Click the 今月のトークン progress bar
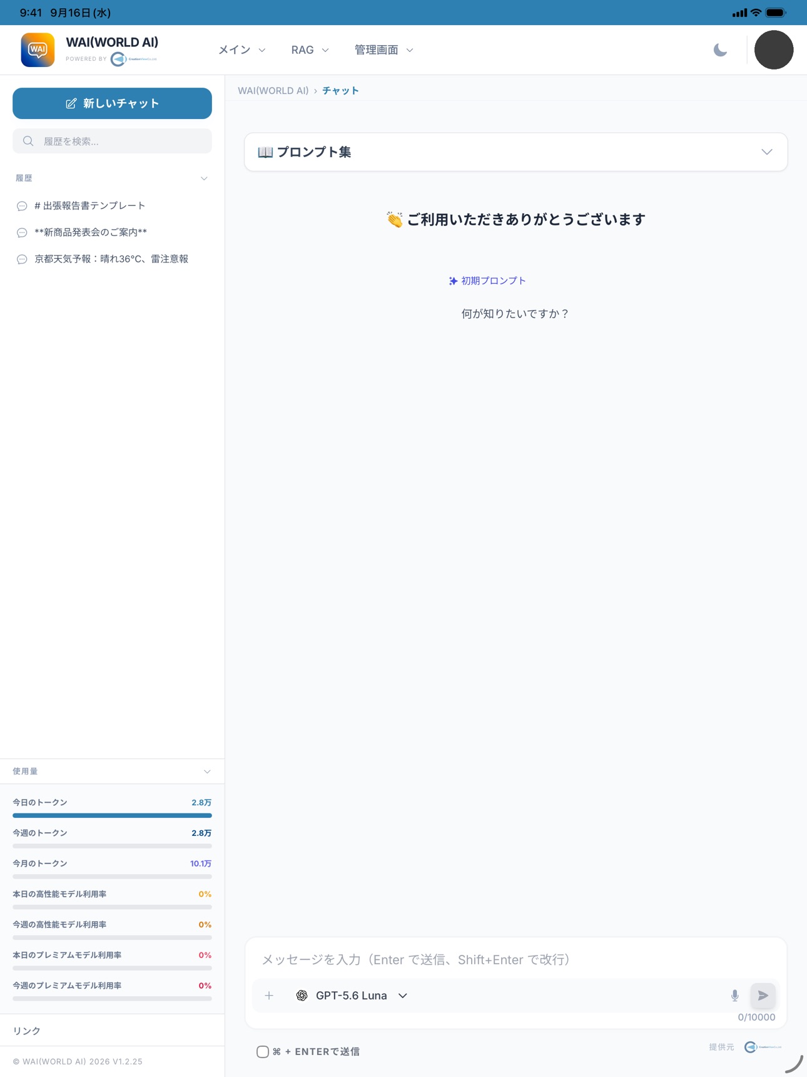Image resolution: width=807 pixels, height=1077 pixels. (112, 877)
